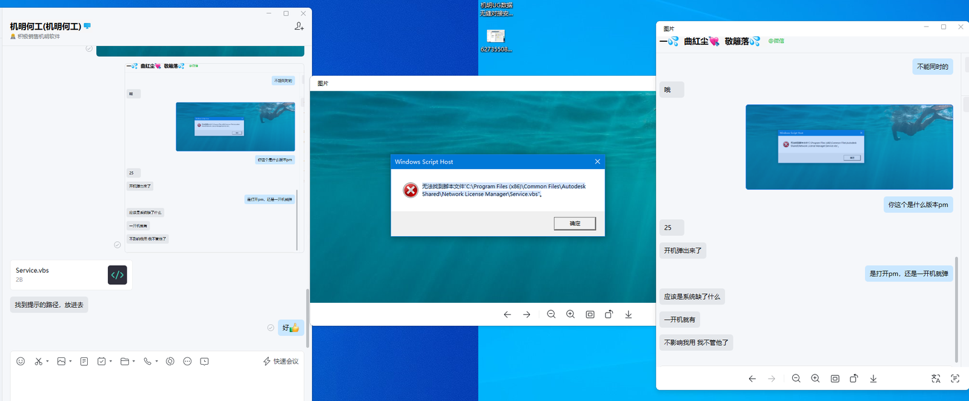Viewport: 969px width, 401px height.
Task: Expand the image icon dropdown arrow
Action: [70, 361]
